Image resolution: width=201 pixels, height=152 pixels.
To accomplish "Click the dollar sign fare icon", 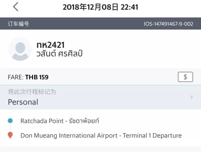I will tap(185, 77).
